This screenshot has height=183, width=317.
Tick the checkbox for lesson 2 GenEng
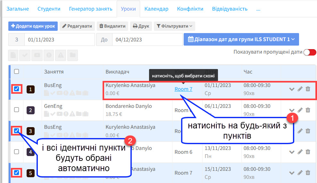[x=17, y=110]
